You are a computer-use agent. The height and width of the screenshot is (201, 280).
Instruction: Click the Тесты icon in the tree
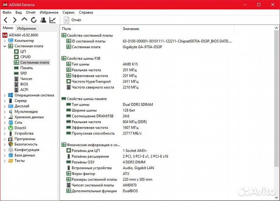click(10, 161)
